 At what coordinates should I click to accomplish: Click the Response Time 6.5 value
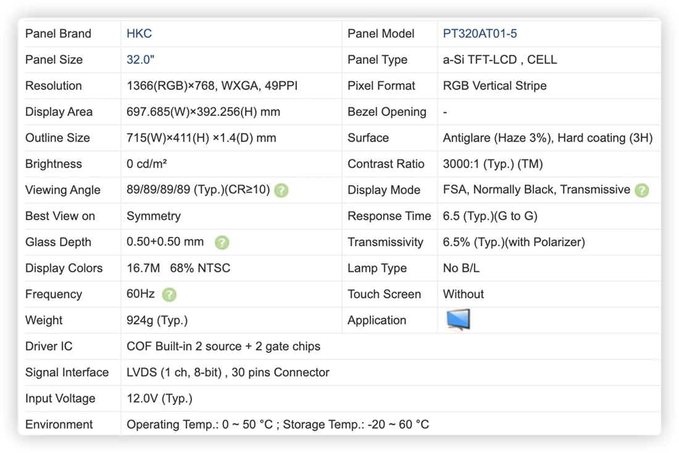pos(489,216)
